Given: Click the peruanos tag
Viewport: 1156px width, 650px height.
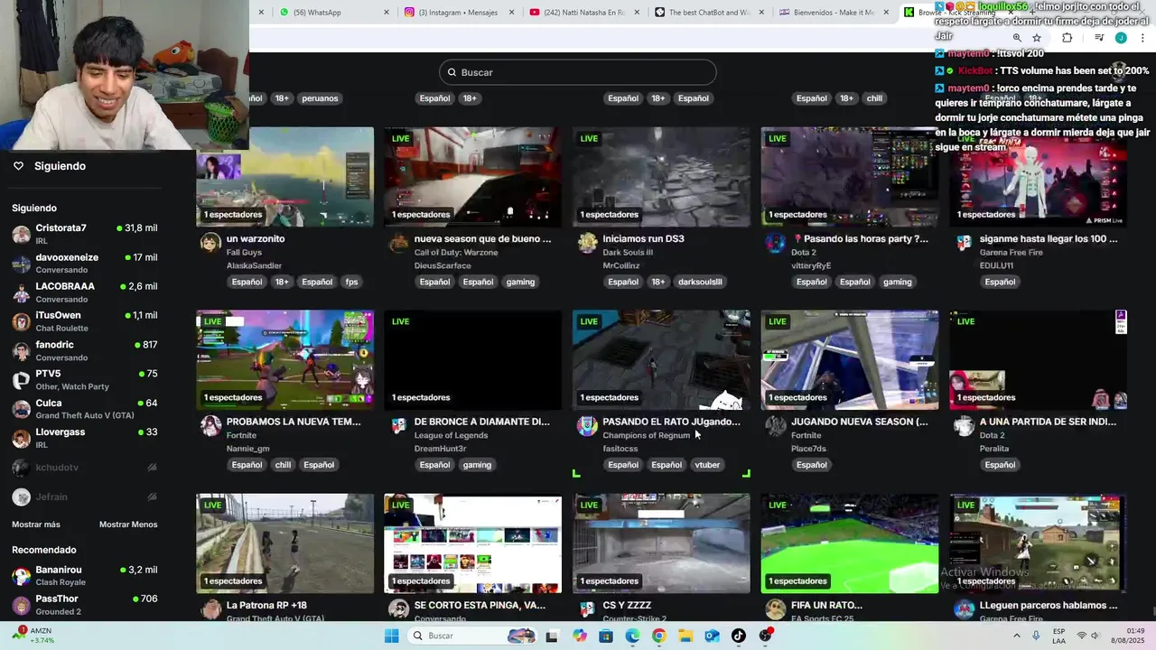Looking at the screenshot, I should tap(320, 98).
